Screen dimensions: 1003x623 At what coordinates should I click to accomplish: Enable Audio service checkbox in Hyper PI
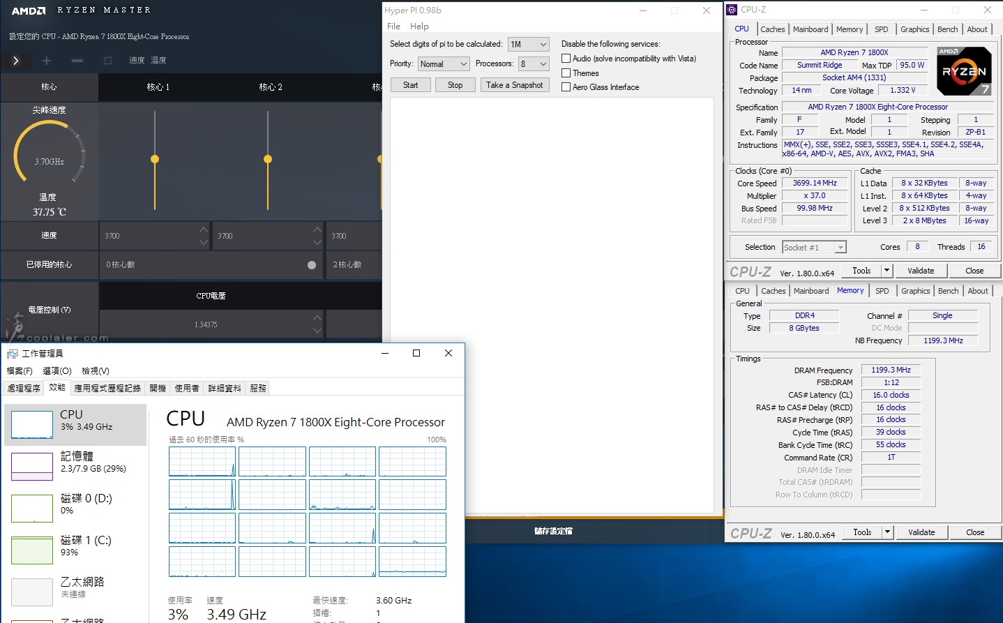[566, 59]
